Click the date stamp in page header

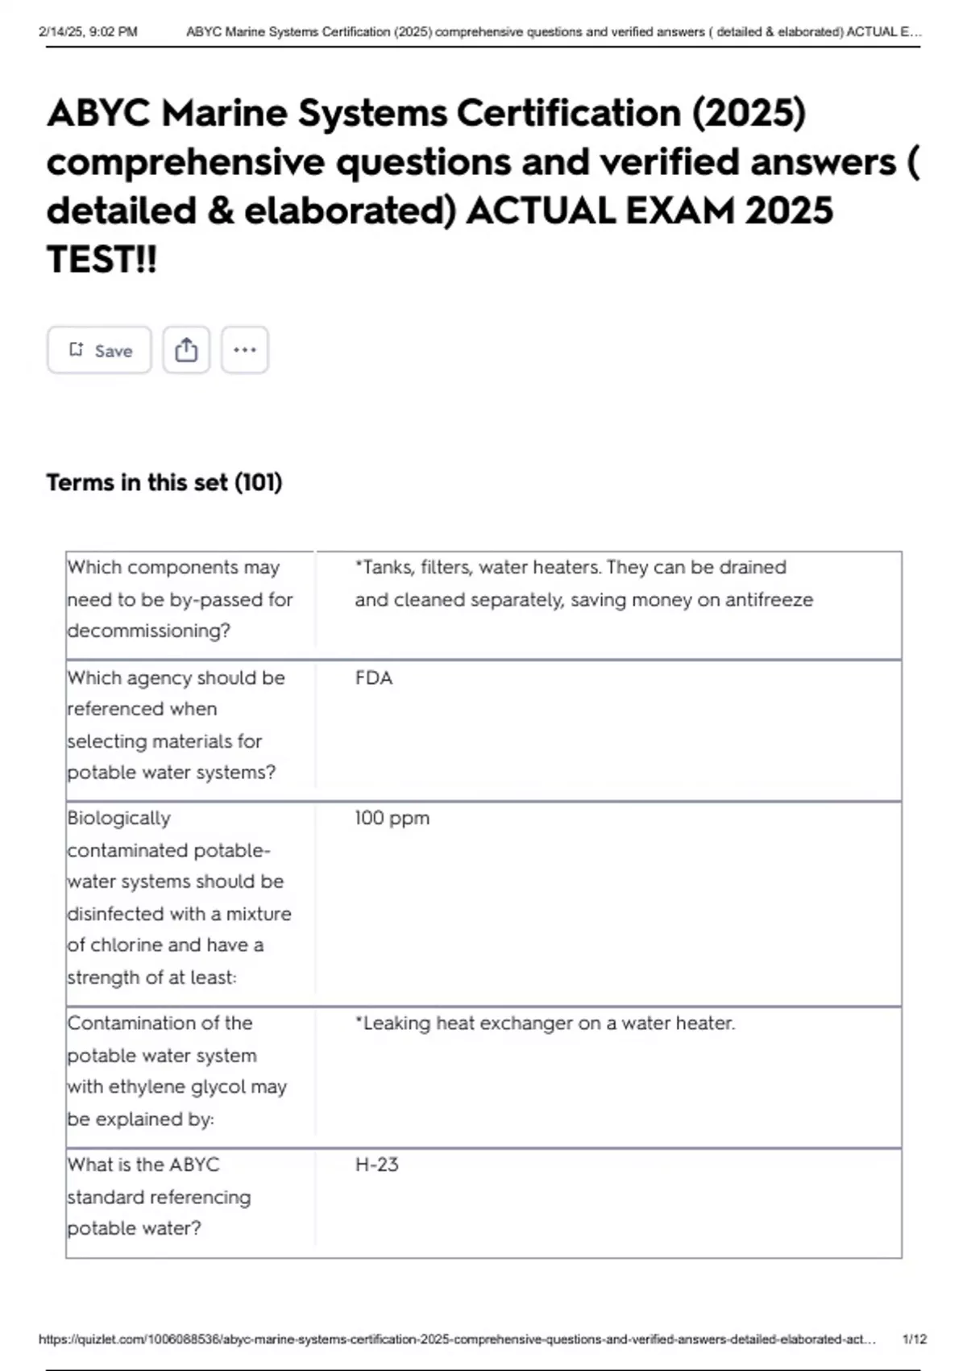[x=88, y=32]
